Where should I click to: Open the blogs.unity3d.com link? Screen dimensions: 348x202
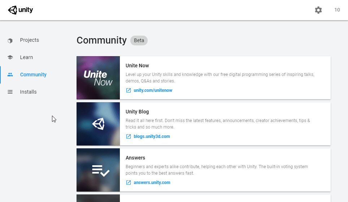pos(152,136)
